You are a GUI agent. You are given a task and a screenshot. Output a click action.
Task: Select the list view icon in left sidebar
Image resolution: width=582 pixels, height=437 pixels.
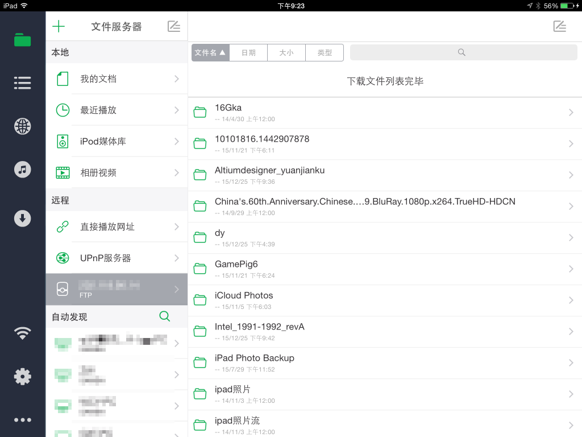point(22,83)
